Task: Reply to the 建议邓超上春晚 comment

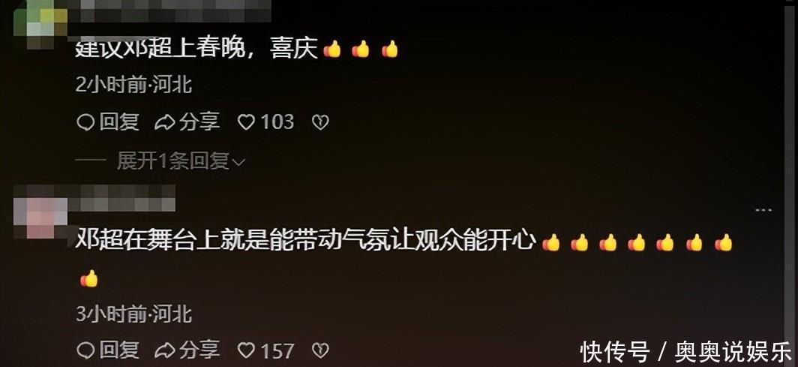Action: 108,122
